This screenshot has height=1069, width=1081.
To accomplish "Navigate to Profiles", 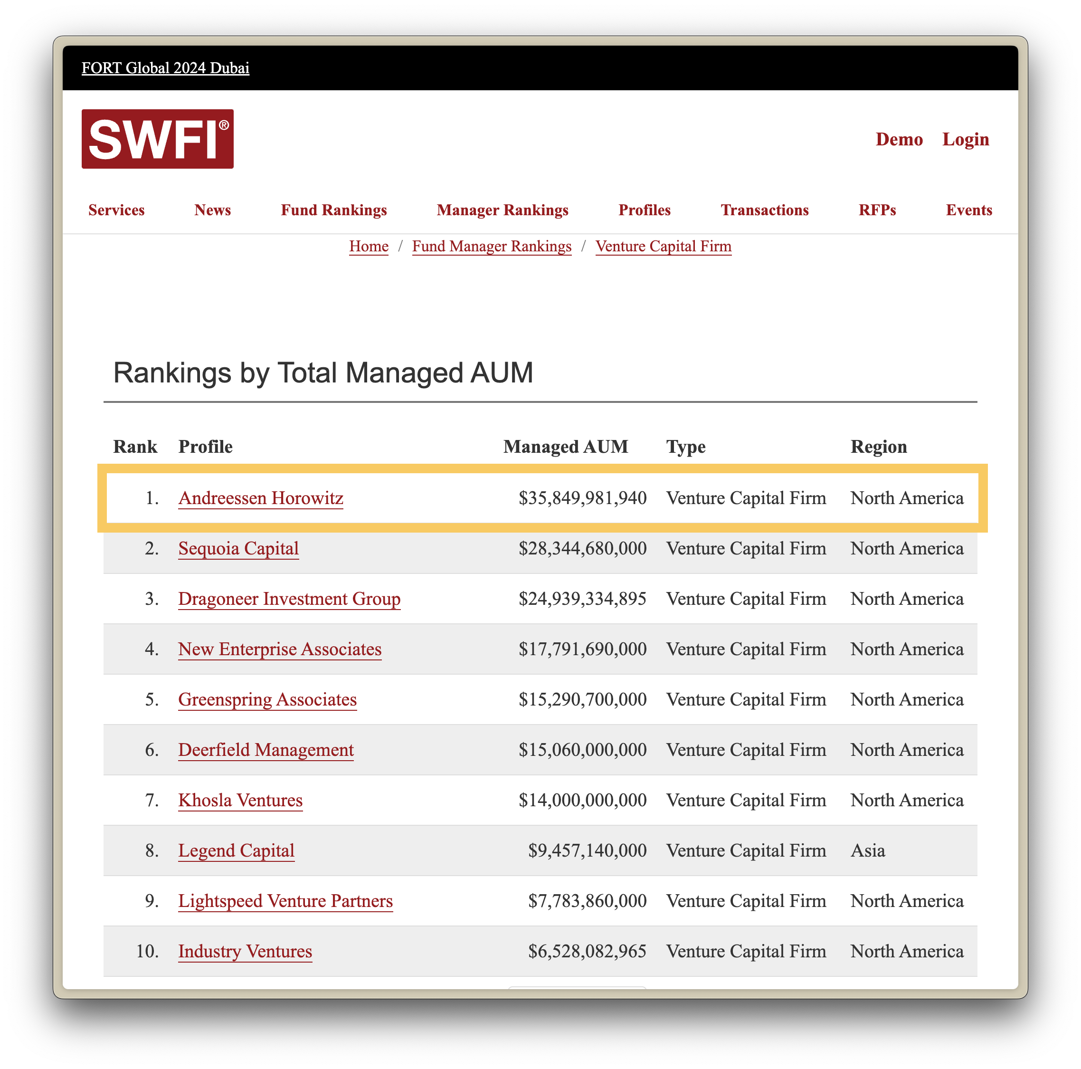I will click(x=644, y=210).
